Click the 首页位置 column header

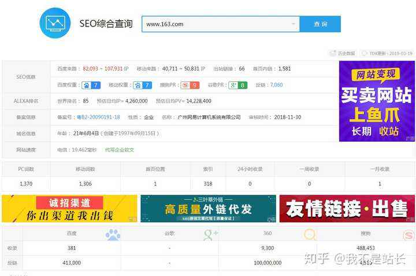click(x=155, y=169)
